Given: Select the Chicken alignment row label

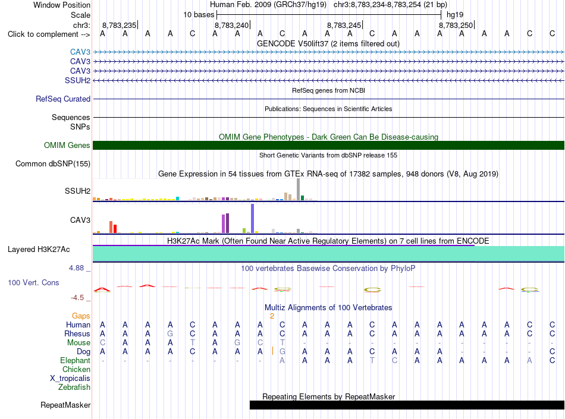Looking at the screenshot, I should (76, 369).
